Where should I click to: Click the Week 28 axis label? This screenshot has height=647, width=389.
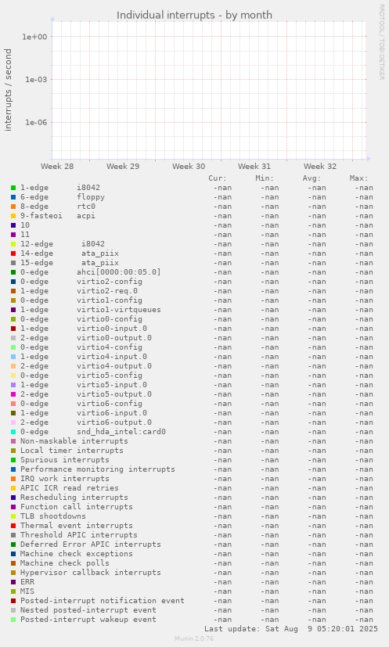pos(57,167)
